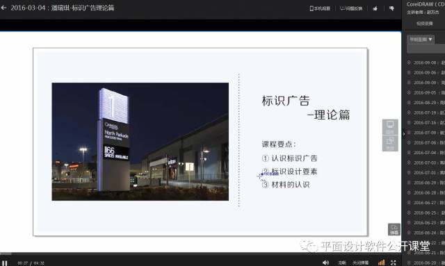Screen dimensions: 445x266
Task: Open the category dropdown in the sidebar
Action: (x=421, y=40)
